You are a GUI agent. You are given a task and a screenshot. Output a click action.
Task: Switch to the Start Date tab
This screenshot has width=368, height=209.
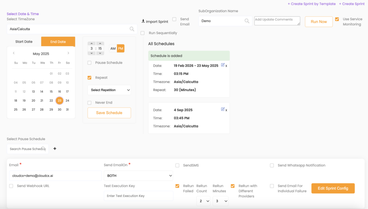point(24,42)
